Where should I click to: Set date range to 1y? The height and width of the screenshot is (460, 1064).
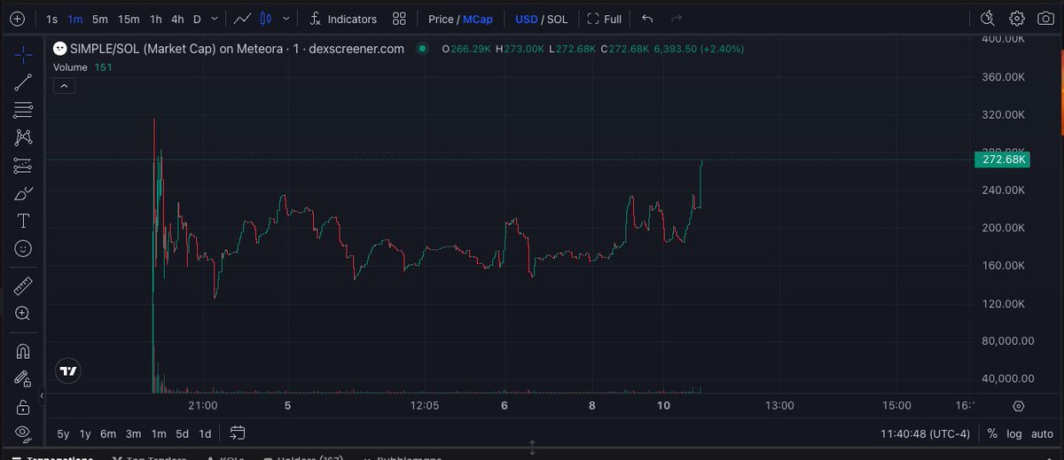(x=85, y=433)
